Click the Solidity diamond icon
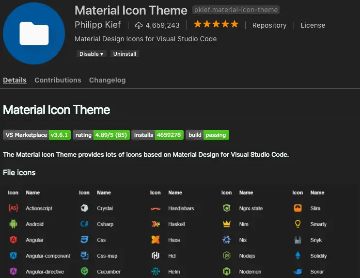The image size is (360, 278). coord(298,256)
